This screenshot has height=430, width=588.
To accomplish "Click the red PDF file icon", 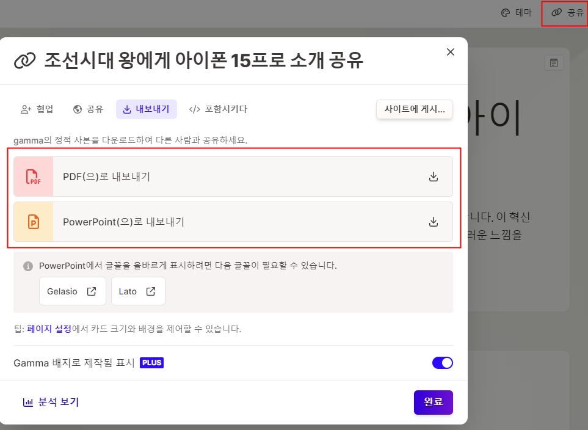I will 34,177.
